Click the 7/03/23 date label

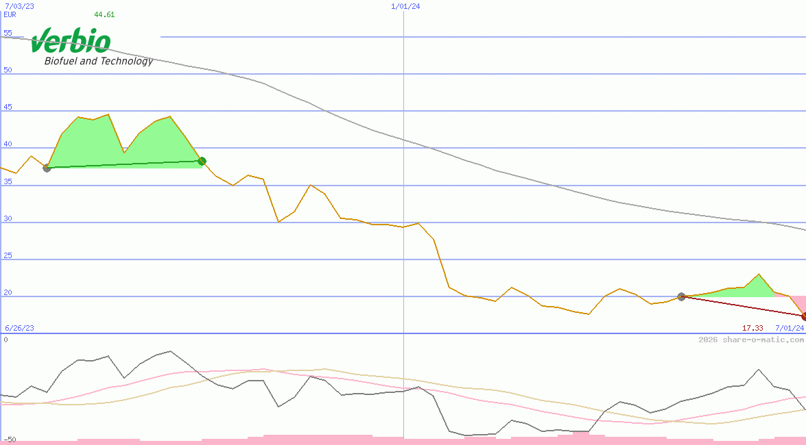click(x=19, y=6)
